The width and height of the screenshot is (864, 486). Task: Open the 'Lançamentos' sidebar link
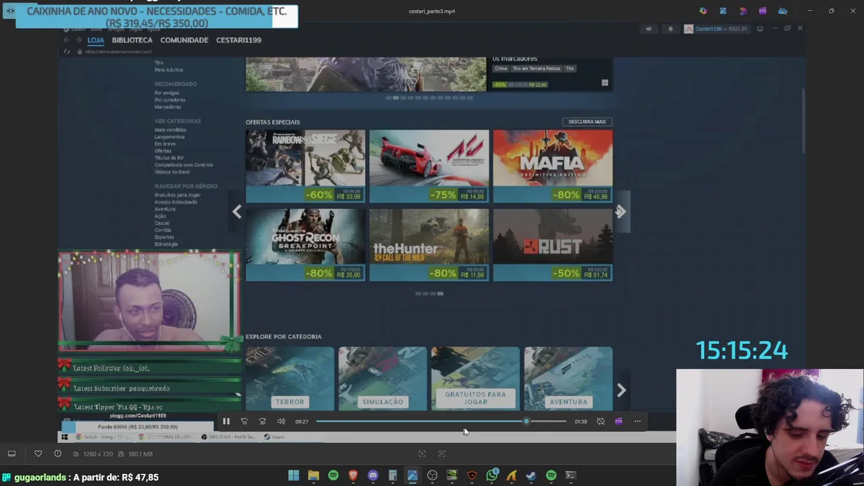169,136
